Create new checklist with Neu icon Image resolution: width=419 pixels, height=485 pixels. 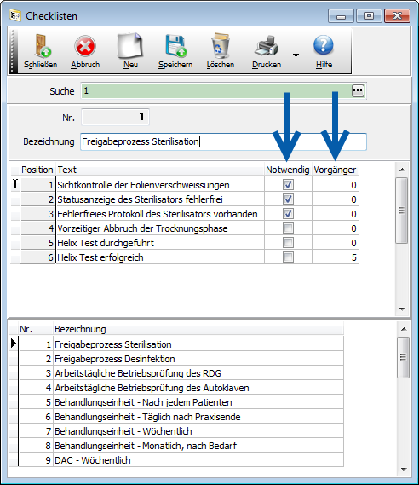pyautogui.click(x=130, y=46)
